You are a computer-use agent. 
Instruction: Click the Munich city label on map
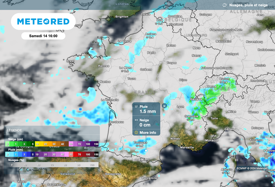(x=260, y=66)
